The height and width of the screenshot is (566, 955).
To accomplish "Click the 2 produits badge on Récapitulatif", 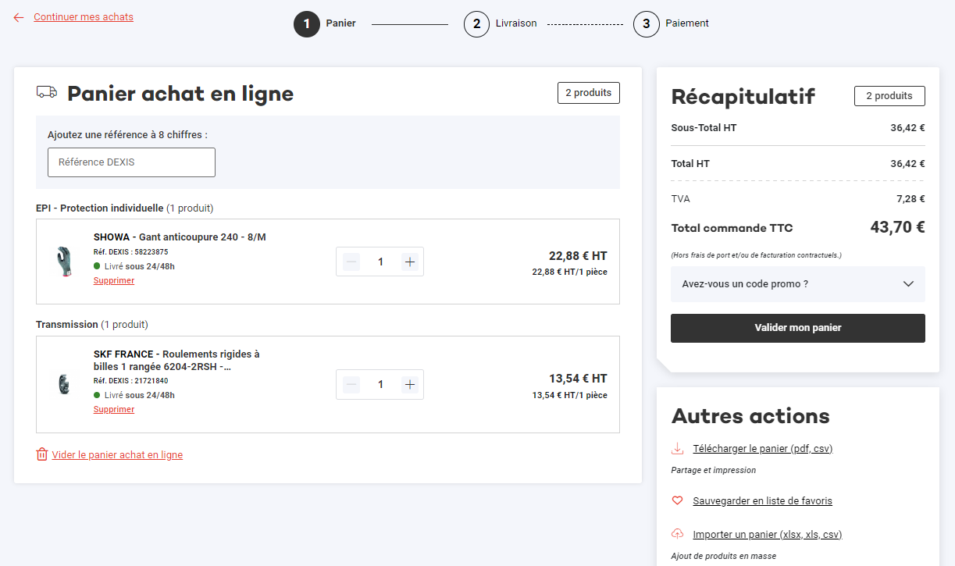I will [x=889, y=95].
